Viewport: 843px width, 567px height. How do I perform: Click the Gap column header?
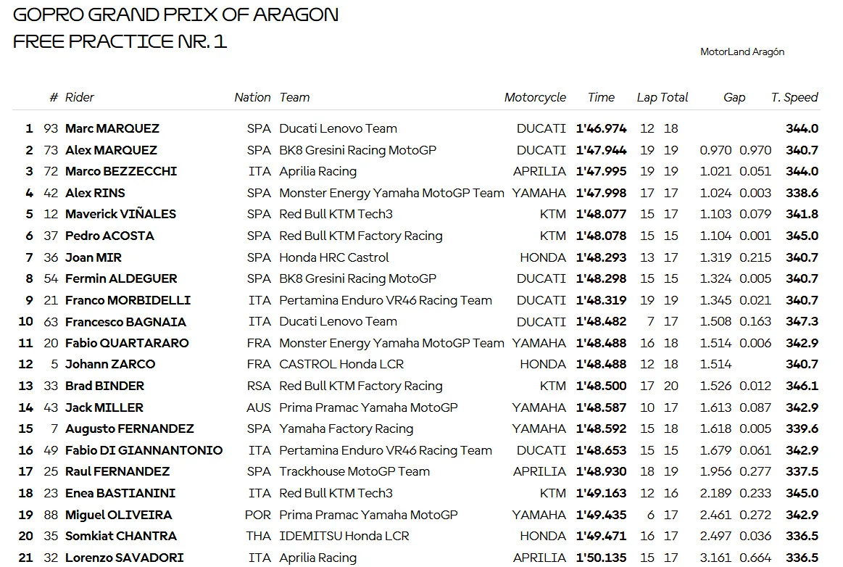734,97
